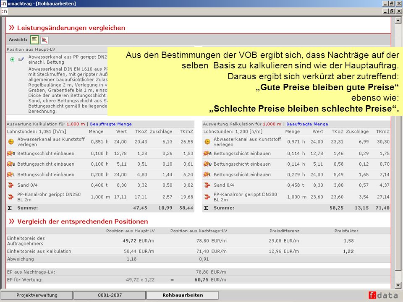Click the B equipment icon in left Bettungsschicht row
Screen dimensions: 403x302
(11, 164)
